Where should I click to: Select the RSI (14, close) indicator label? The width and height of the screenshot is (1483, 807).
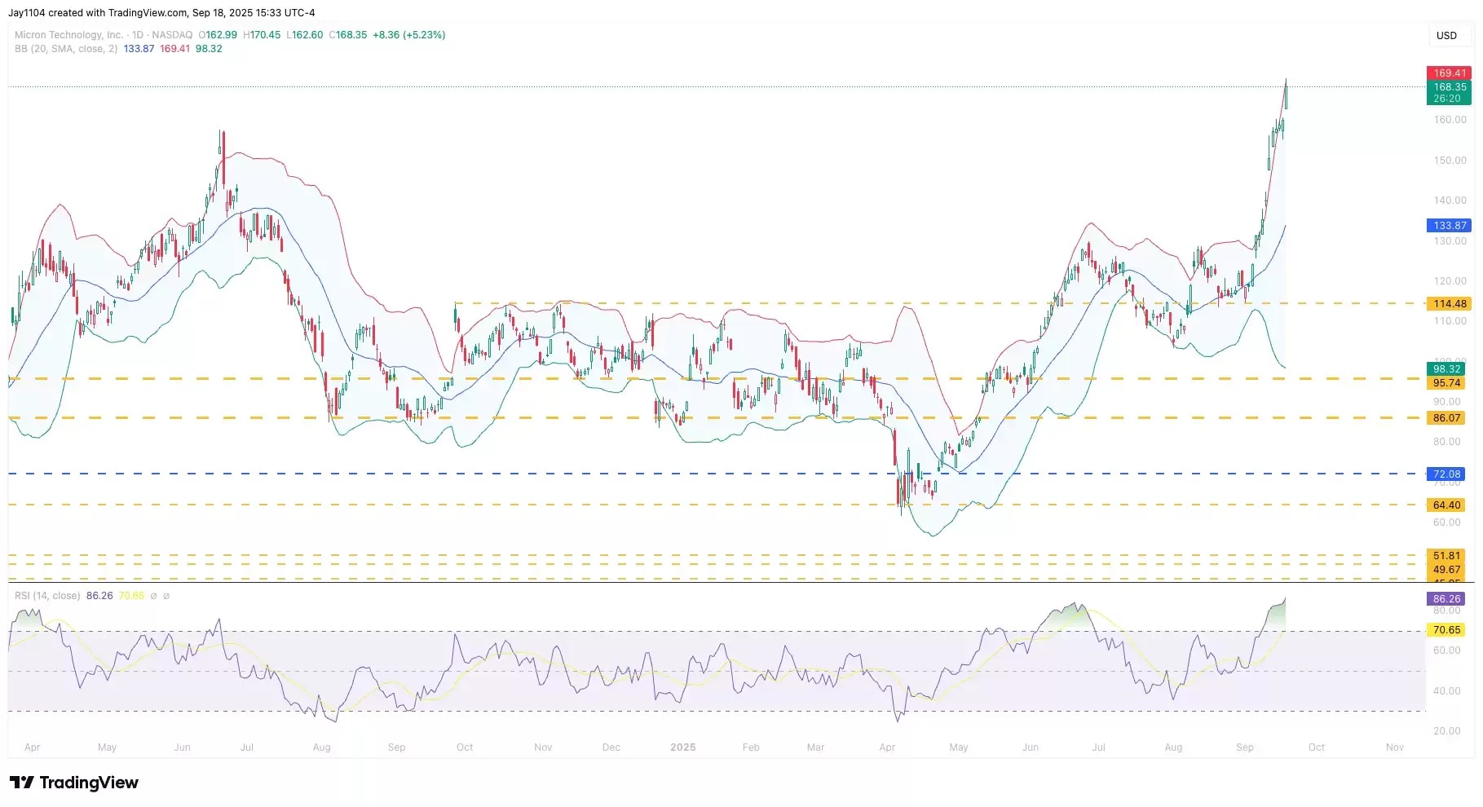click(x=47, y=596)
